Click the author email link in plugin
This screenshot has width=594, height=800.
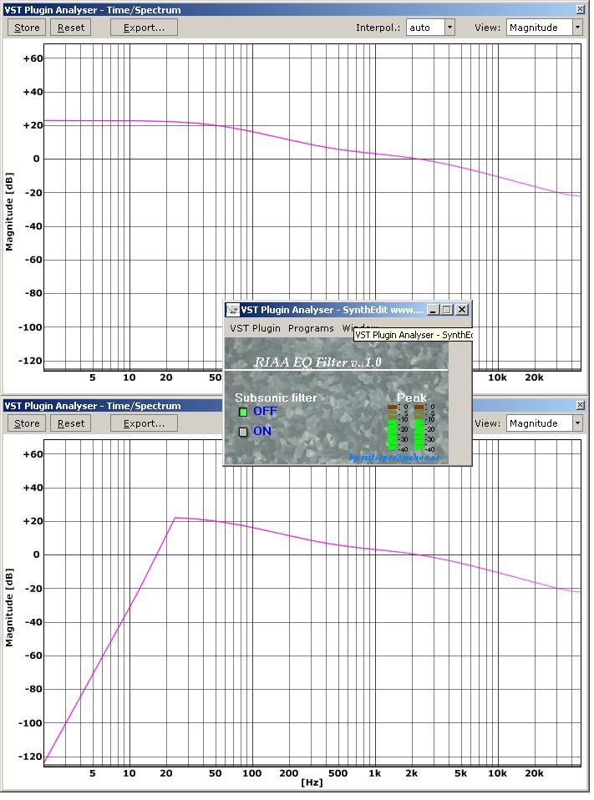coord(394,457)
